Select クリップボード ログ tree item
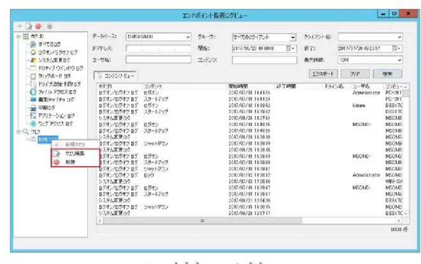This screenshot has width=421, height=264. [x=55, y=76]
